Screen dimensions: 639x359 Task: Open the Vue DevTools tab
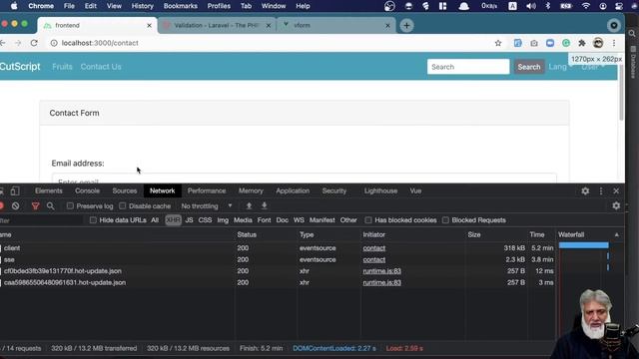click(x=415, y=190)
